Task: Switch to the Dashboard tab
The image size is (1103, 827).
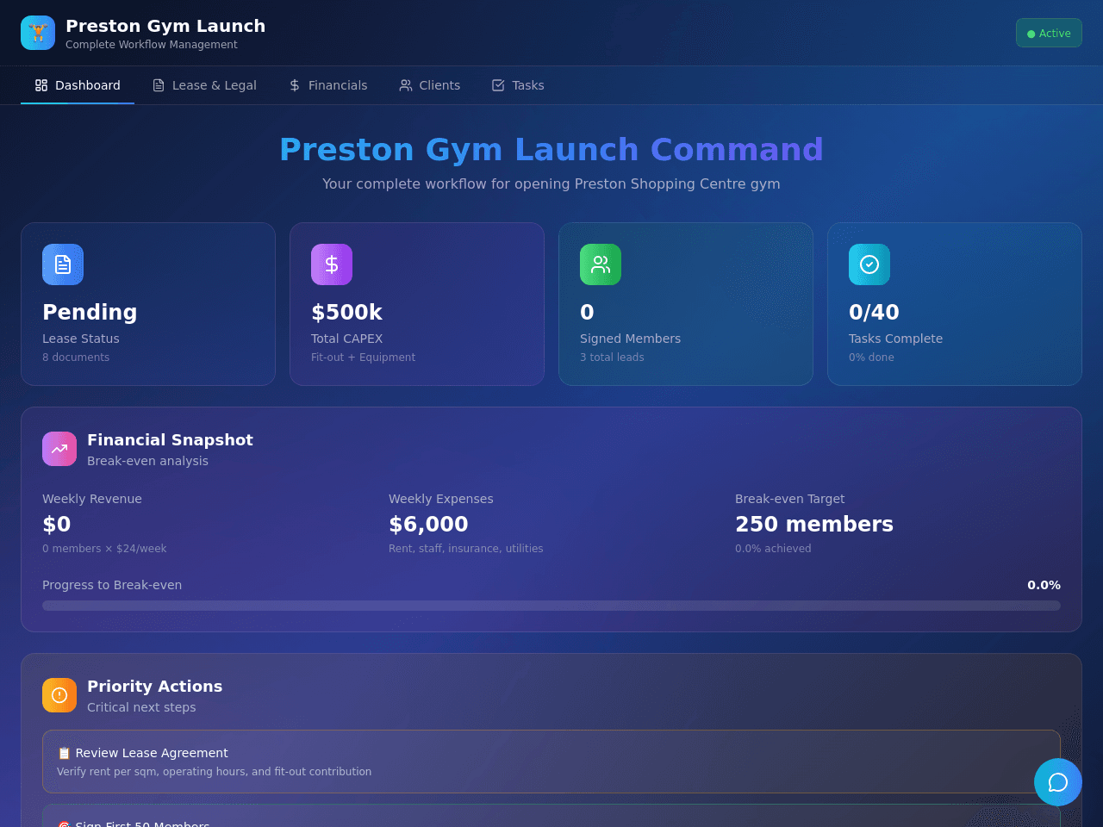Action: (x=78, y=85)
